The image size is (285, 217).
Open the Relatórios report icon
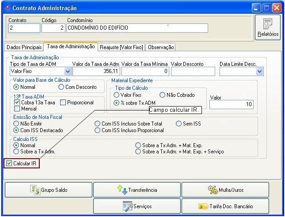click(268, 27)
